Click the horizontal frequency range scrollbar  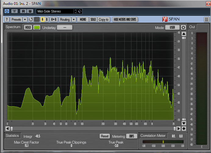91,129
